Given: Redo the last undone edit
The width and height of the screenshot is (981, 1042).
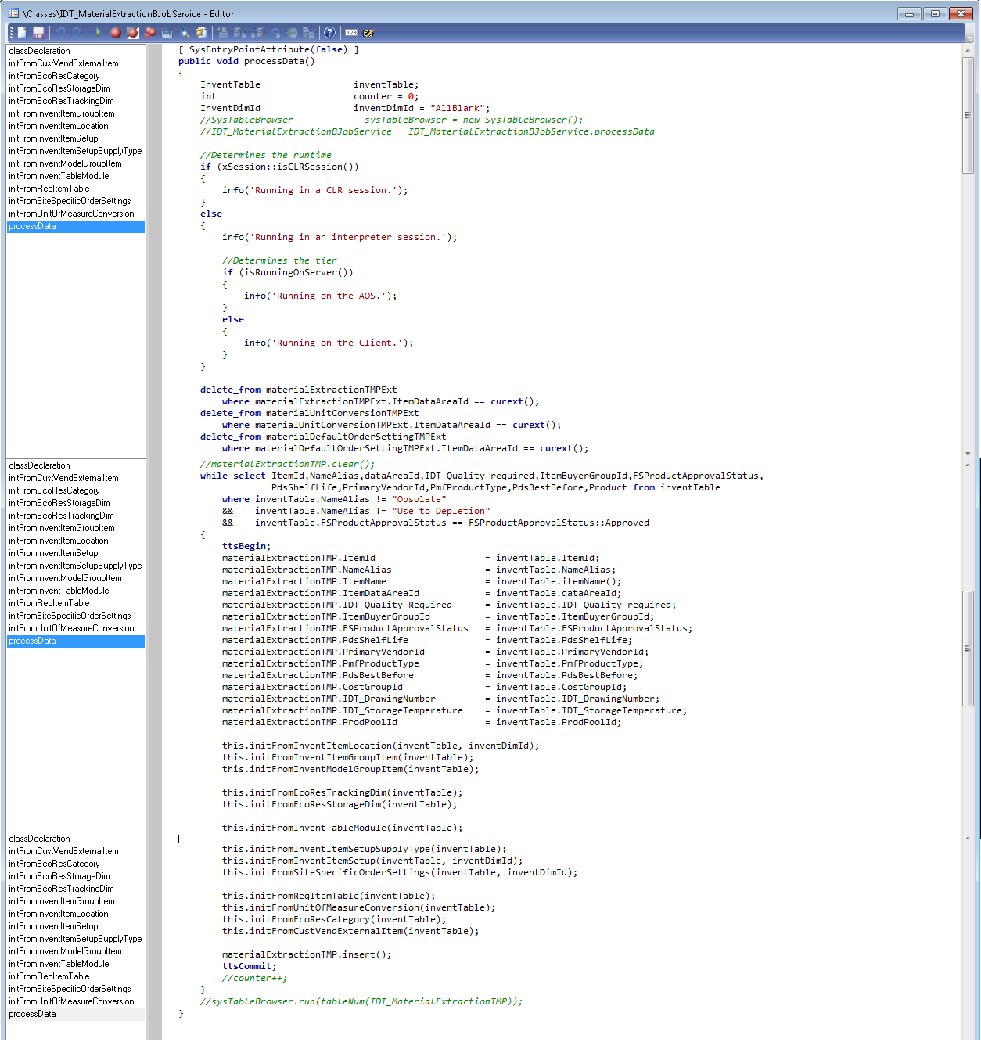Looking at the screenshot, I should pyautogui.click(x=78, y=32).
